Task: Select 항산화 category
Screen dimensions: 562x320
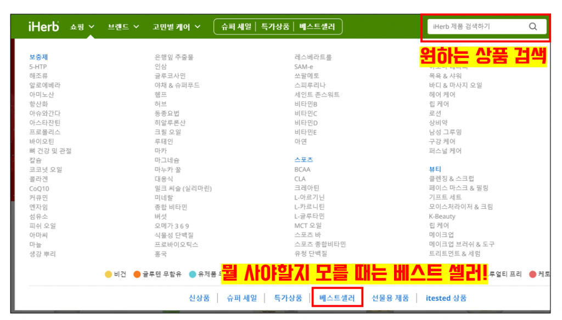Action: [x=38, y=104]
